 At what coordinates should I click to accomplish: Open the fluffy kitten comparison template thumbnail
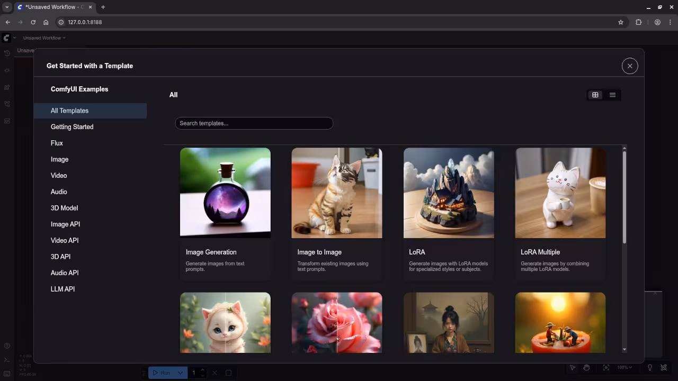(225, 322)
